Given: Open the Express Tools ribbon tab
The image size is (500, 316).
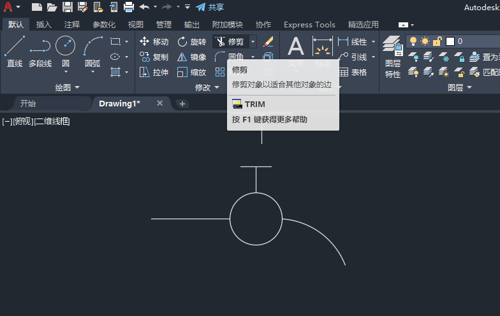Looking at the screenshot, I should [309, 24].
